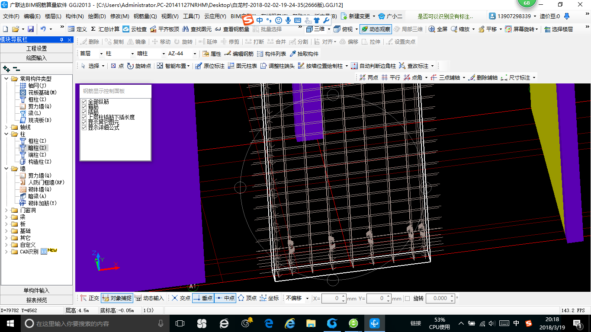Click the new file icon
The width and height of the screenshot is (591, 332).
[x=5, y=29]
